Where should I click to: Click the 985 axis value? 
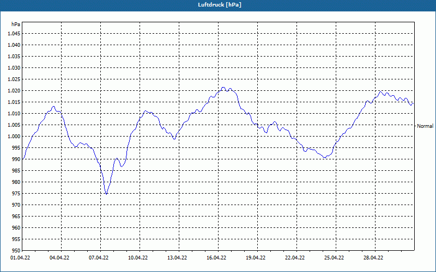click(x=16, y=171)
